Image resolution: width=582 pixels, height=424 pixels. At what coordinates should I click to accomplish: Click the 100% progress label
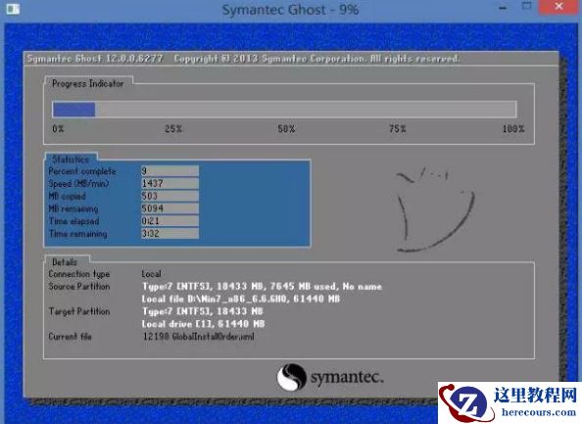pos(513,129)
